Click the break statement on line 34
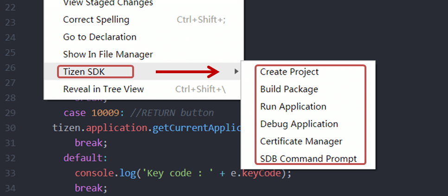448x196 pixels. click(x=91, y=188)
